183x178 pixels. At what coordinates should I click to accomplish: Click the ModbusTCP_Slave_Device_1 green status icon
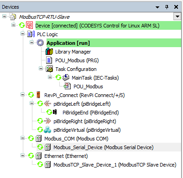40,165
